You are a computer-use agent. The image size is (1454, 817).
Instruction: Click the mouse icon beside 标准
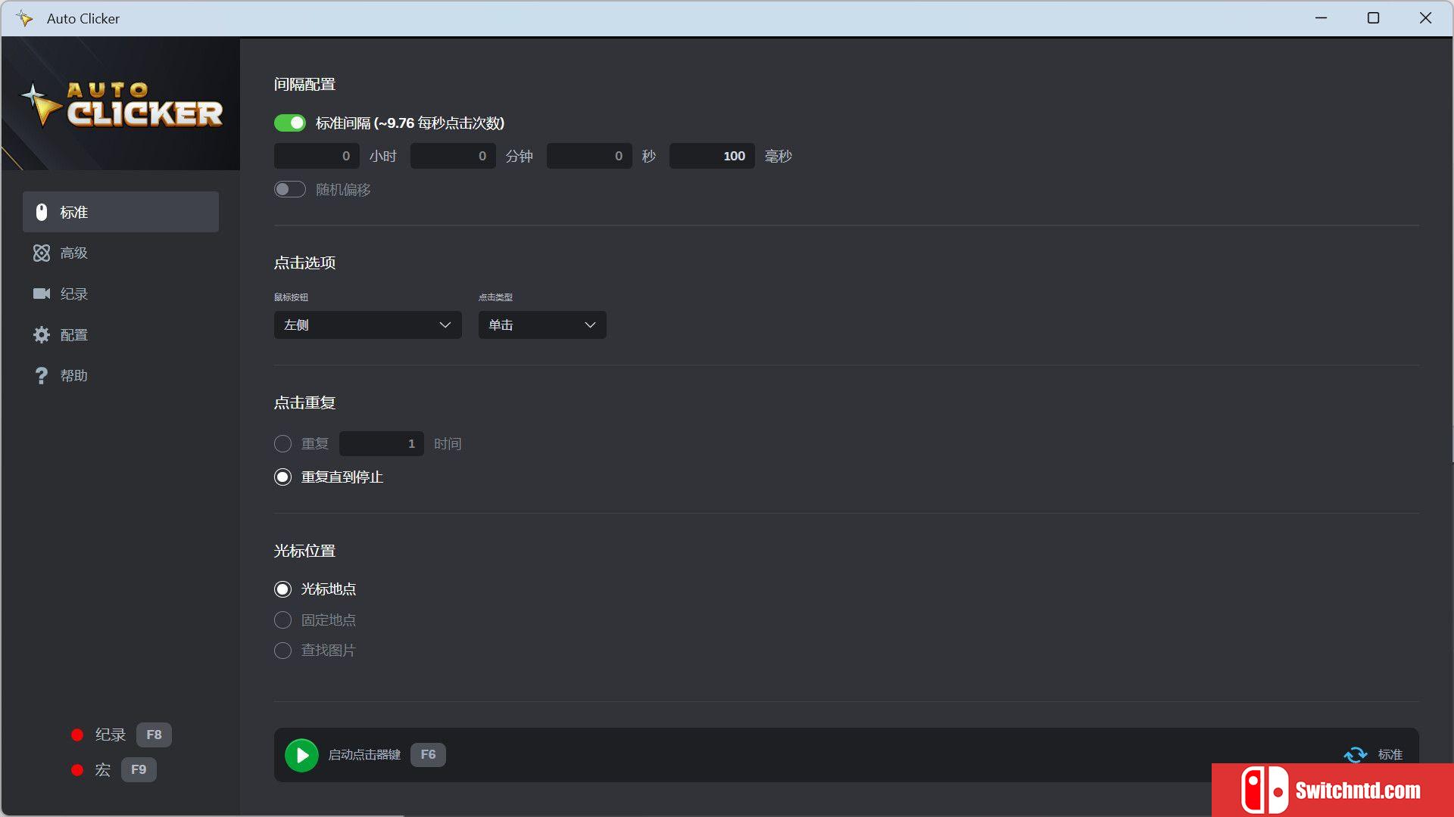(x=42, y=212)
